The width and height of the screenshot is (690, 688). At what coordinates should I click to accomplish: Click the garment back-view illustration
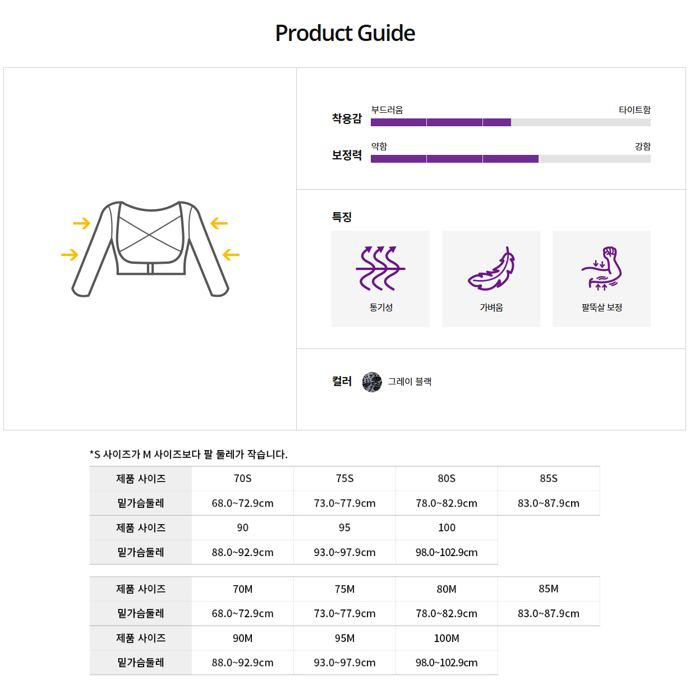pyautogui.click(x=150, y=248)
